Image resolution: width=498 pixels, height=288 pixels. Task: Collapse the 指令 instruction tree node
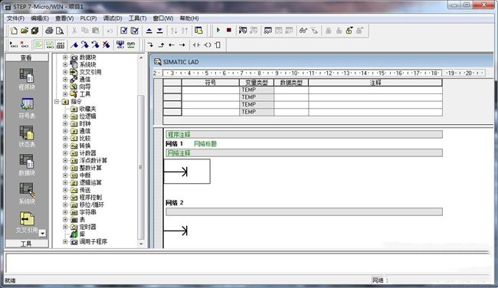tap(57, 102)
